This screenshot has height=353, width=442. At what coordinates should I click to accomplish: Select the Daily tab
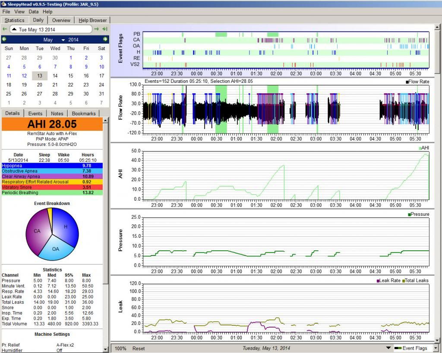click(38, 20)
